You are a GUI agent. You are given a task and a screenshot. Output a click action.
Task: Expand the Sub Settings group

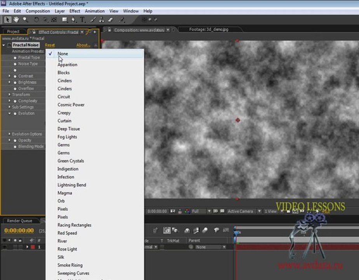coord(9,107)
